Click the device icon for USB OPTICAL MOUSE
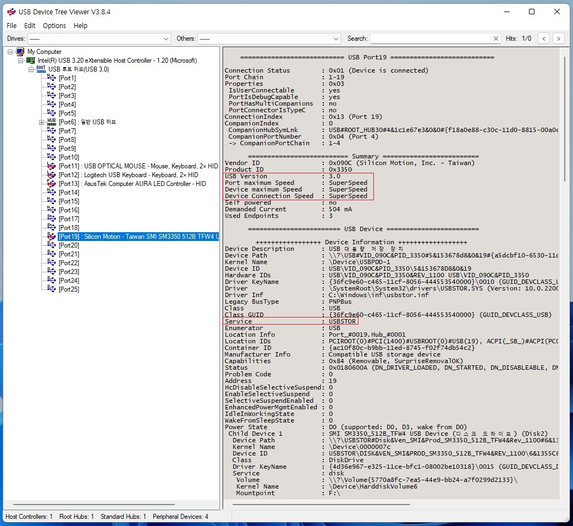The height and width of the screenshot is (526, 573). click(51, 166)
